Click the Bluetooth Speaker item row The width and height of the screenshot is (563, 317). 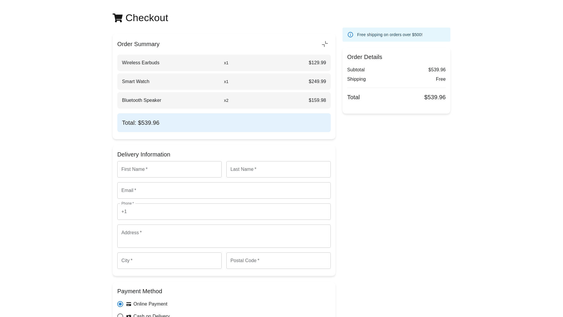pos(224,100)
